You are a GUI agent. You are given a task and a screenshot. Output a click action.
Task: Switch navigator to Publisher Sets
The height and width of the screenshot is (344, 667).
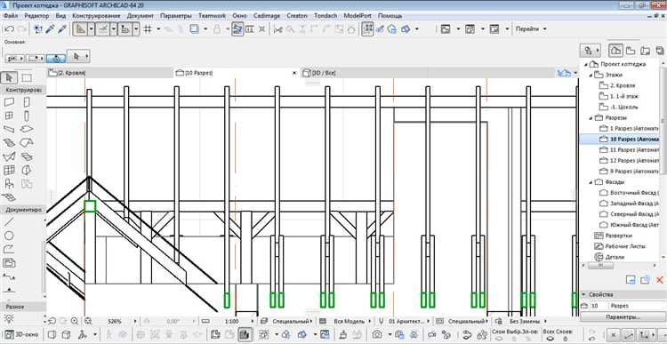[x=660, y=51]
